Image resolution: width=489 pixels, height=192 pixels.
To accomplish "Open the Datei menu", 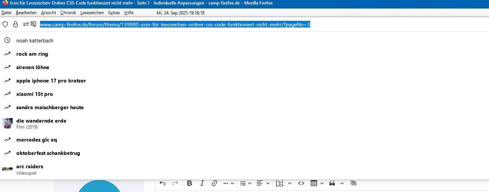I will [x=6, y=13].
